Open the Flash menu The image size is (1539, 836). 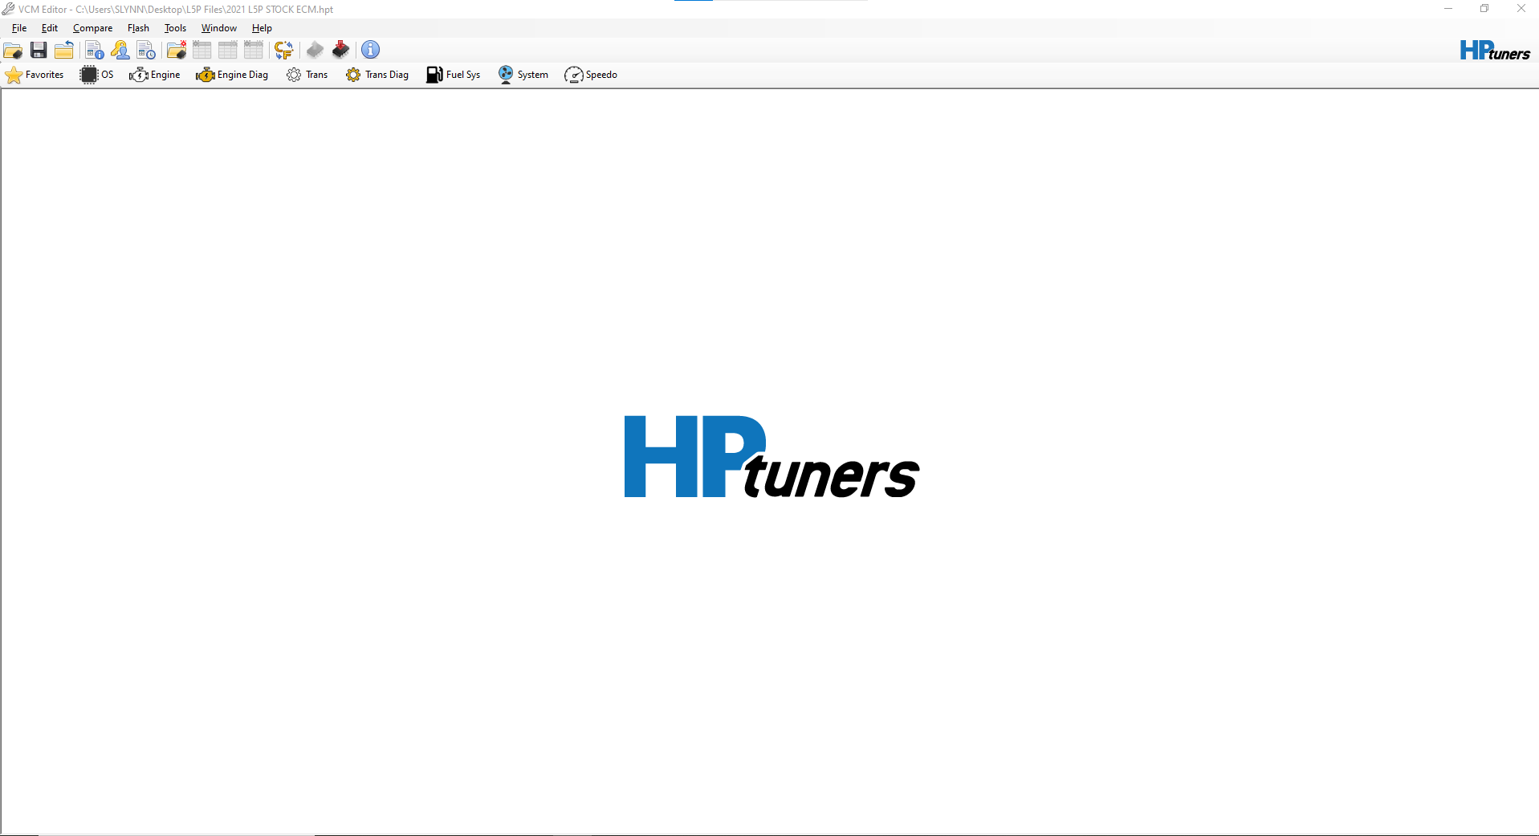click(138, 27)
